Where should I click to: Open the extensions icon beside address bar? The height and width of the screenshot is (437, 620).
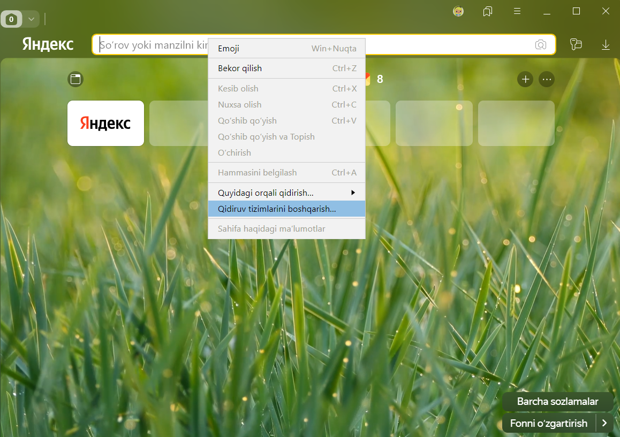tap(576, 45)
